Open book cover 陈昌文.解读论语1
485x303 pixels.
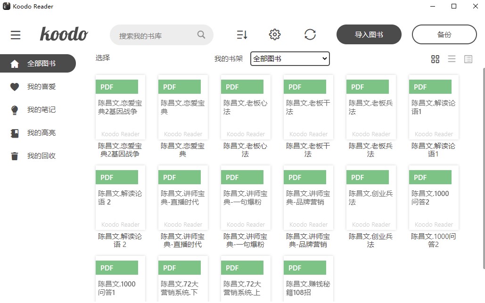[x=434, y=107]
